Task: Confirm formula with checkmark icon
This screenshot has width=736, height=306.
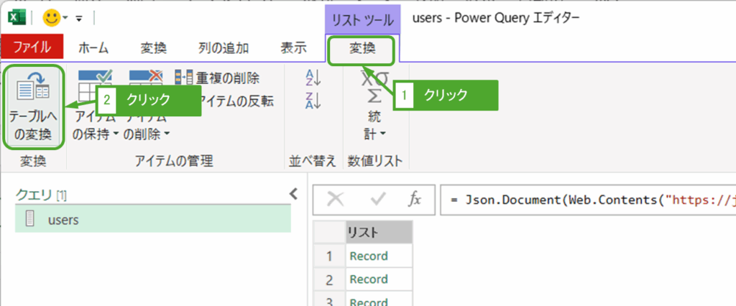Action: coord(377,200)
